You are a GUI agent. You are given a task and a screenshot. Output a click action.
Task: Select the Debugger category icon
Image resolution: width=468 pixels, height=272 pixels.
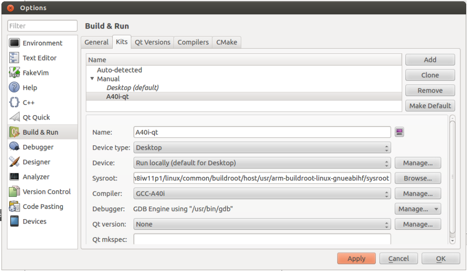(15, 147)
